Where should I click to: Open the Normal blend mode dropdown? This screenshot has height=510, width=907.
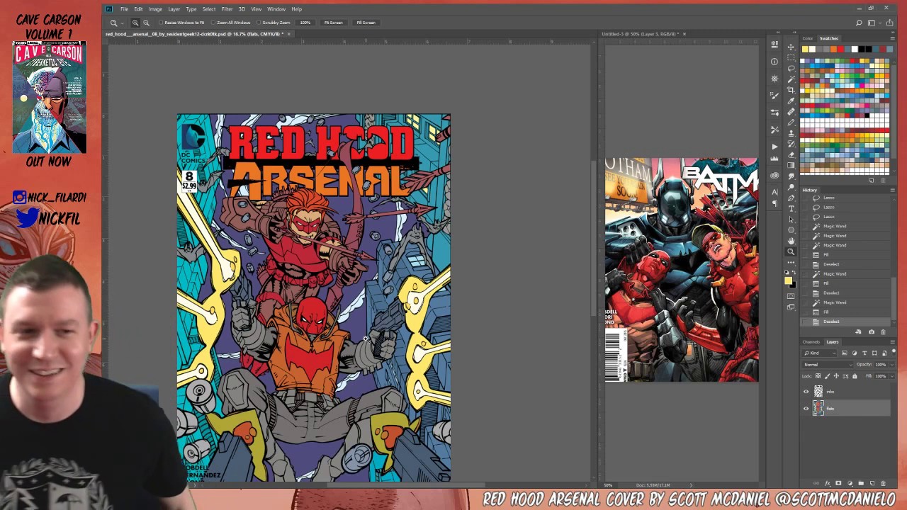[x=828, y=365]
